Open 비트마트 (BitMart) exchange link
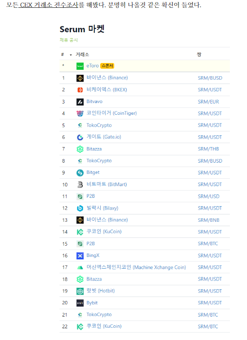The width and height of the screenshot is (247, 340). pyautogui.click(x=107, y=184)
